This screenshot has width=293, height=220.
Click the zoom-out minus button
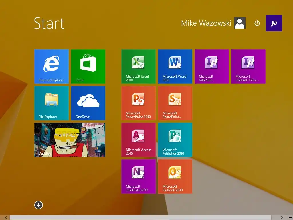pyautogui.click(x=290, y=218)
